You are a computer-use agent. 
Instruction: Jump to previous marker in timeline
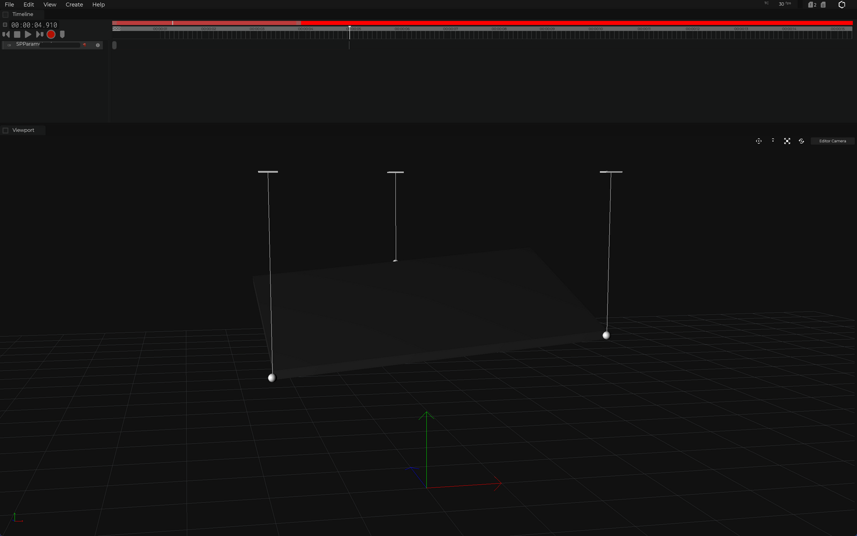pos(6,34)
